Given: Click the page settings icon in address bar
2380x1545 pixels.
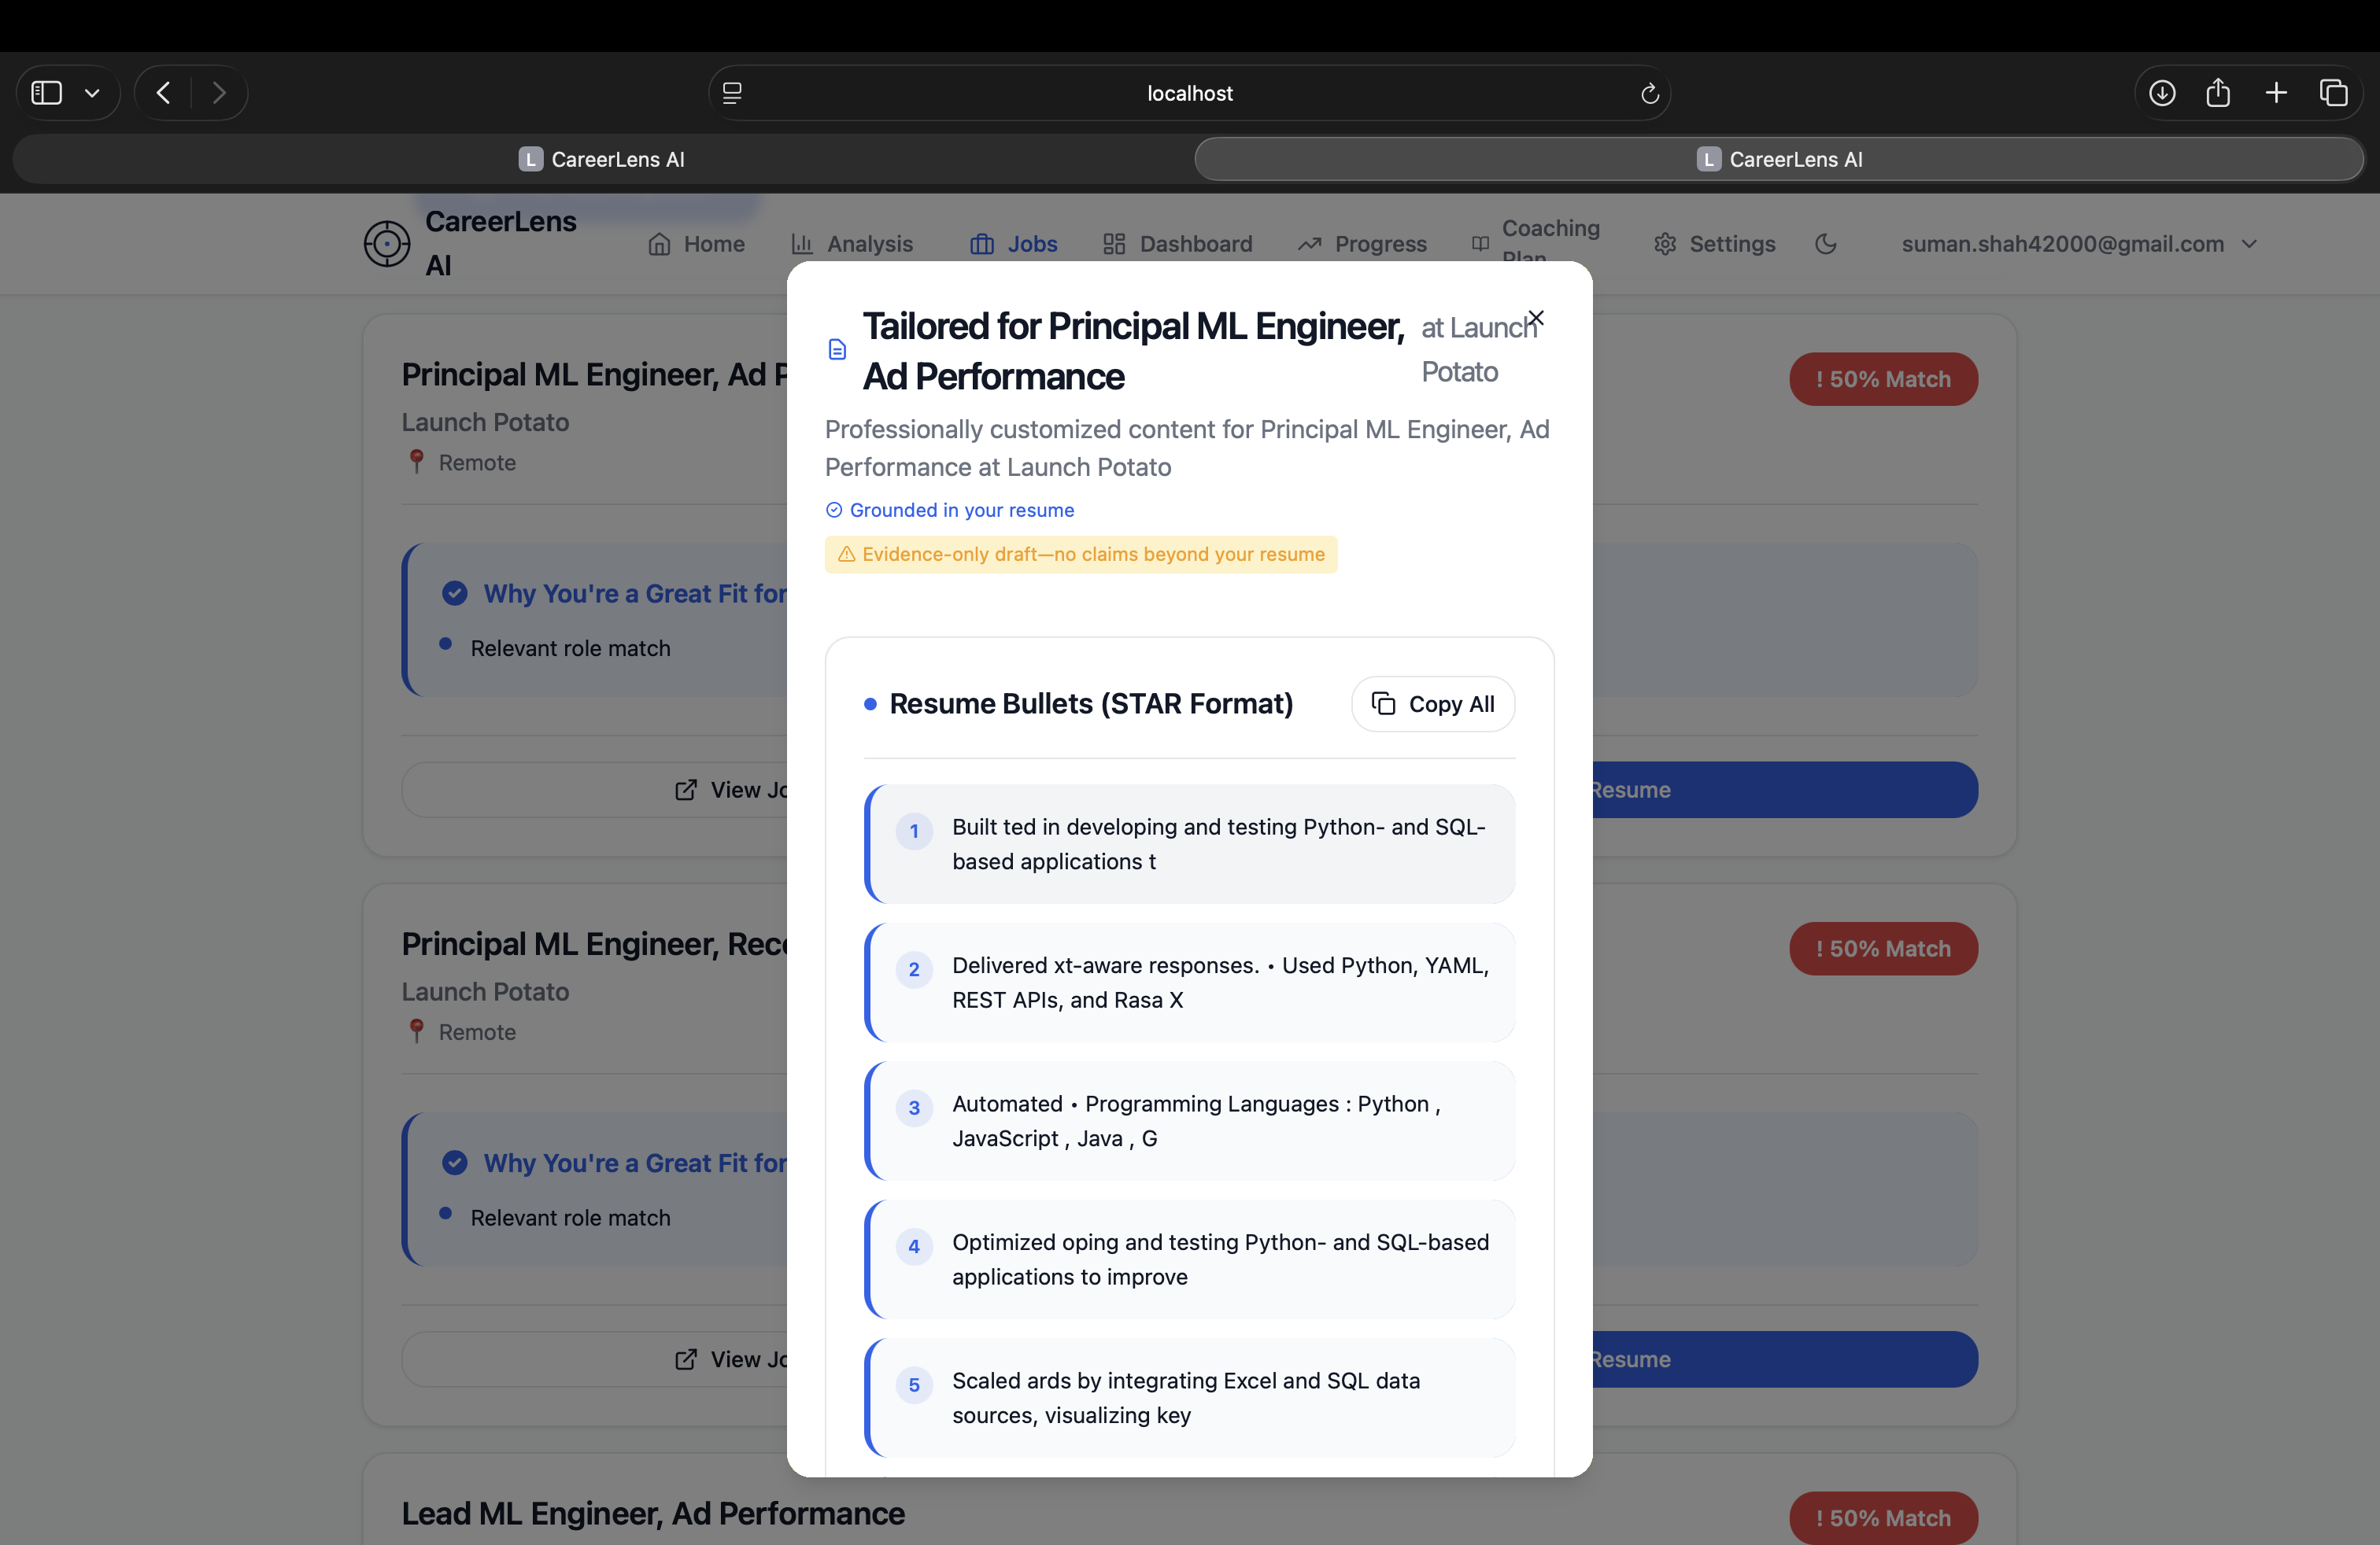Looking at the screenshot, I should pos(732,93).
